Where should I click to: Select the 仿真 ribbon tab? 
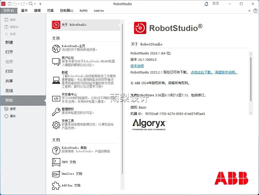tap(50, 11)
